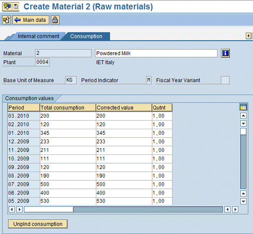Click the table up arrow at top
The image size is (253, 234).
243,116
